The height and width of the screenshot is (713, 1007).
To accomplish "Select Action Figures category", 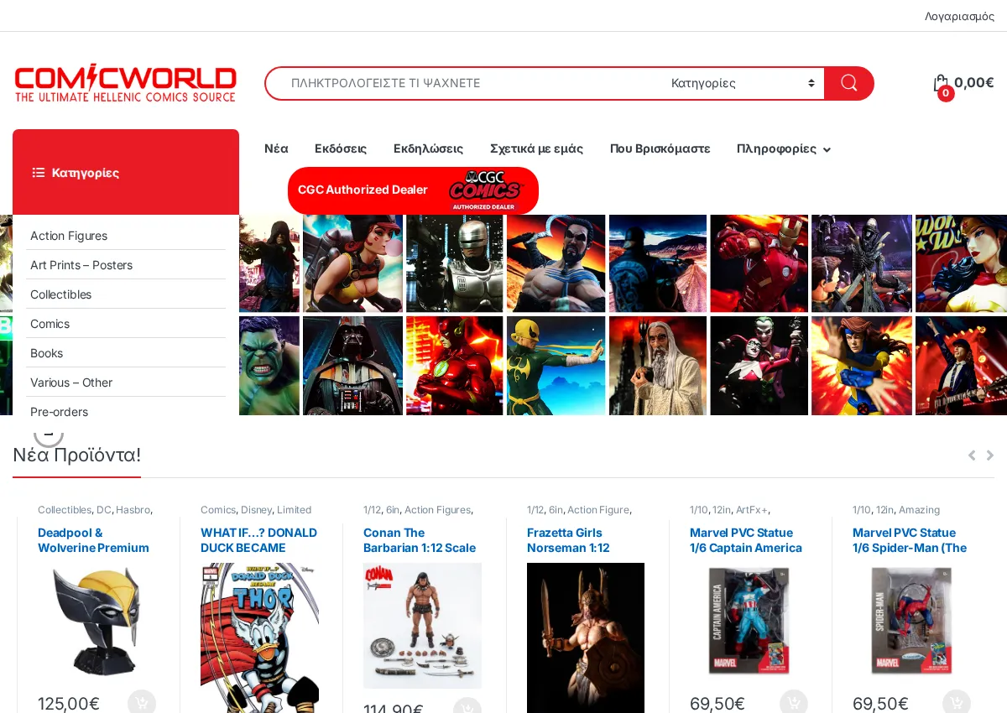I will click(69, 236).
